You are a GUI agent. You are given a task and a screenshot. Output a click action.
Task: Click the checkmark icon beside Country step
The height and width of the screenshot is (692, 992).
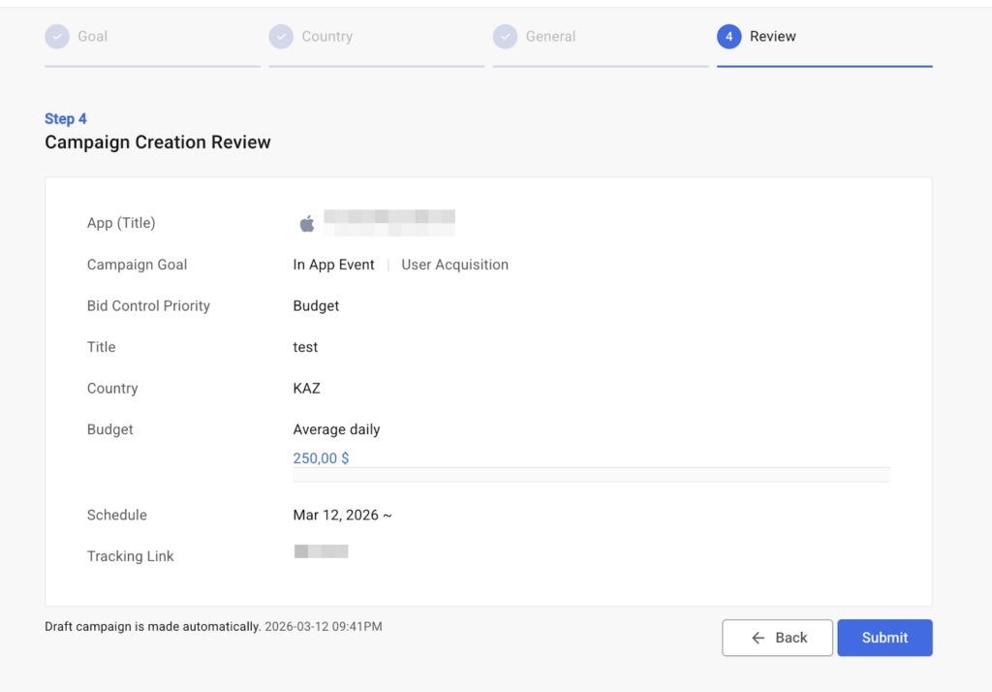pyautogui.click(x=281, y=37)
